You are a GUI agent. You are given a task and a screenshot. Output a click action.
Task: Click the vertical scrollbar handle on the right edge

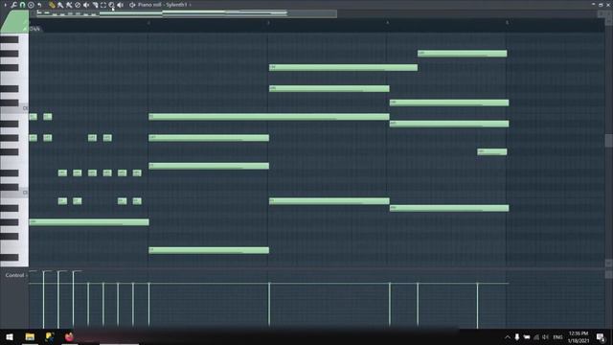click(609, 141)
